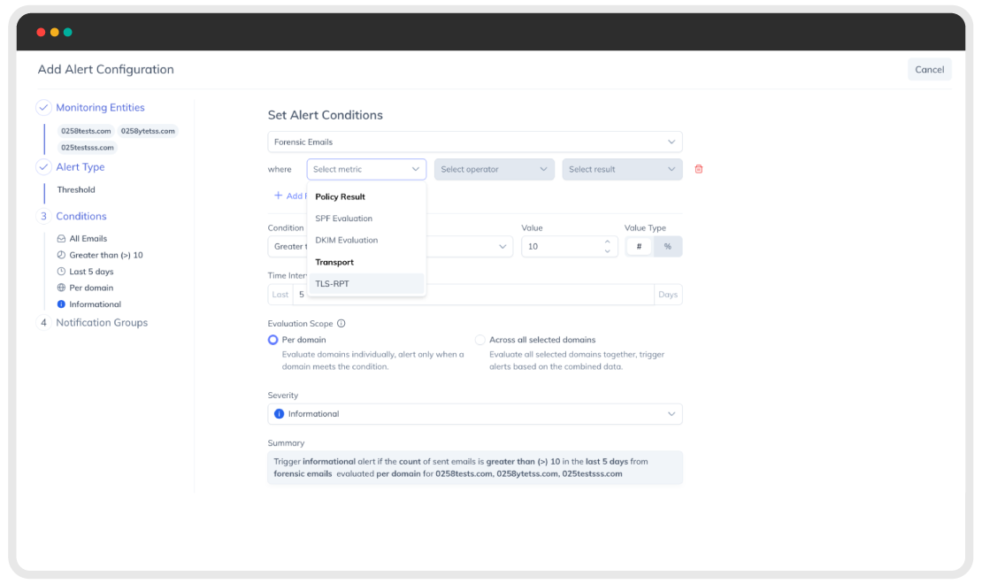Collapse the Select metric dropdown
This screenshot has width=982, height=584.
click(366, 169)
